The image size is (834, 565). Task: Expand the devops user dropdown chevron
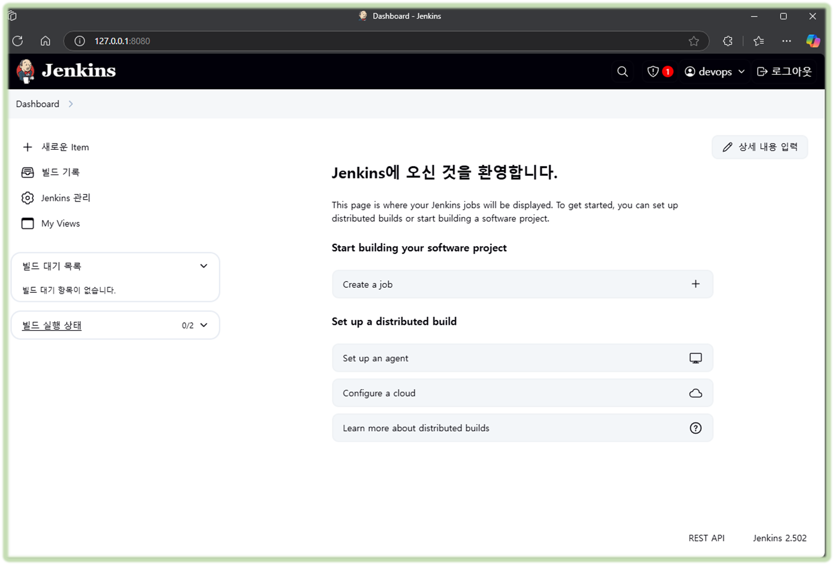(x=741, y=71)
